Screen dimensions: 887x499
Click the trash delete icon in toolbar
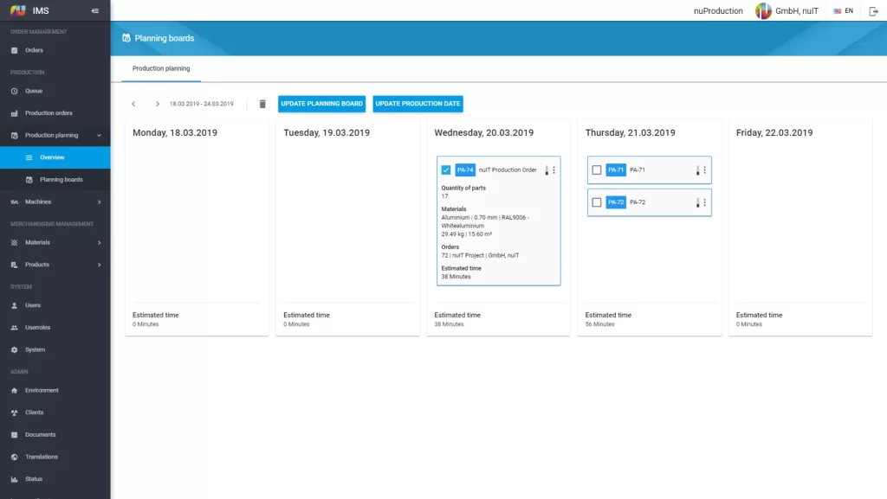(262, 104)
